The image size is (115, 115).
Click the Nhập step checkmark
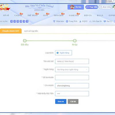(x=75, y=41)
